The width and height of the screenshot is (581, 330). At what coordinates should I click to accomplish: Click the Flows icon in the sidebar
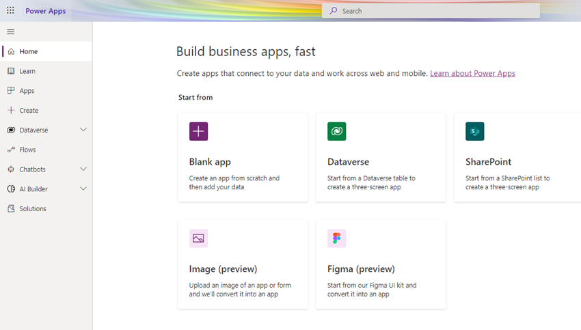11,150
